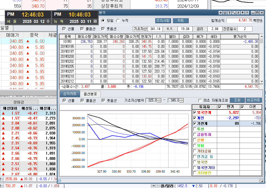The width and height of the screenshot is (266, 188).
Task: Click the number 2 icon in title bar
Action: pyautogui.click(x=238, y=13)
